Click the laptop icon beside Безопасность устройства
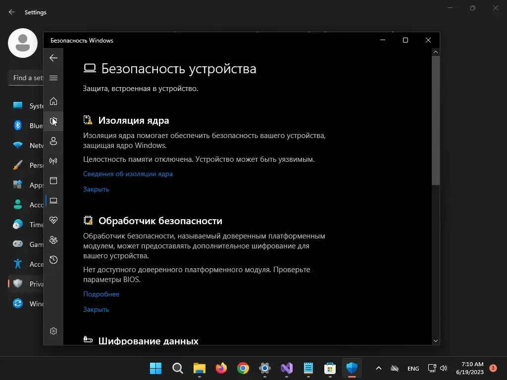The height and width of the screenshot is (380, 507). tap(90, 68)
